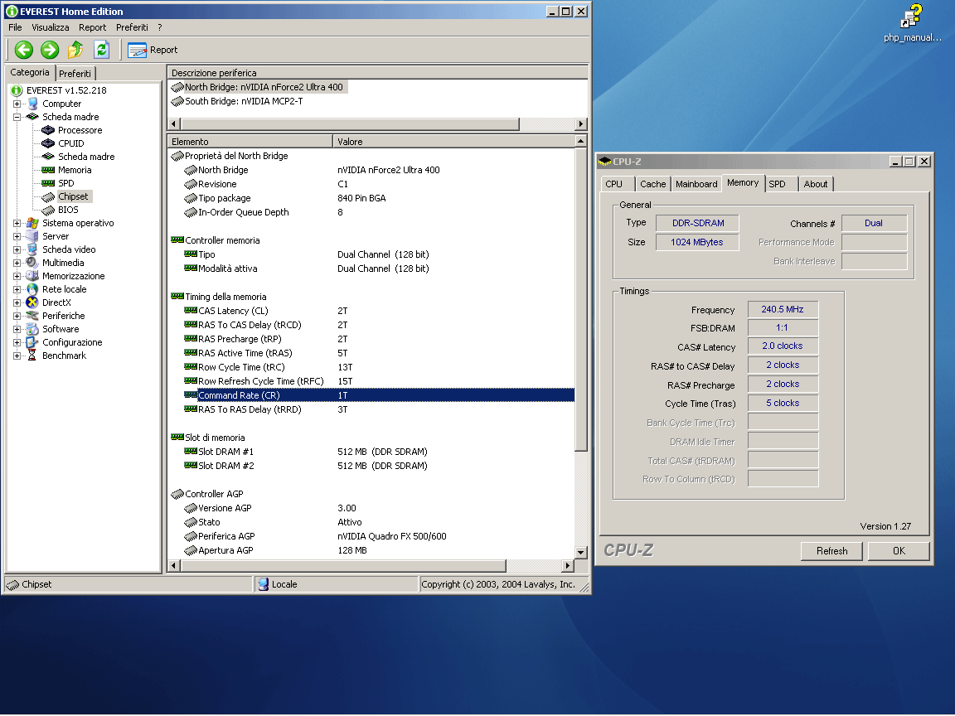Expand the Memorizzazione tree node
This screenshot has width=955, height=716.
pos(17,277)
